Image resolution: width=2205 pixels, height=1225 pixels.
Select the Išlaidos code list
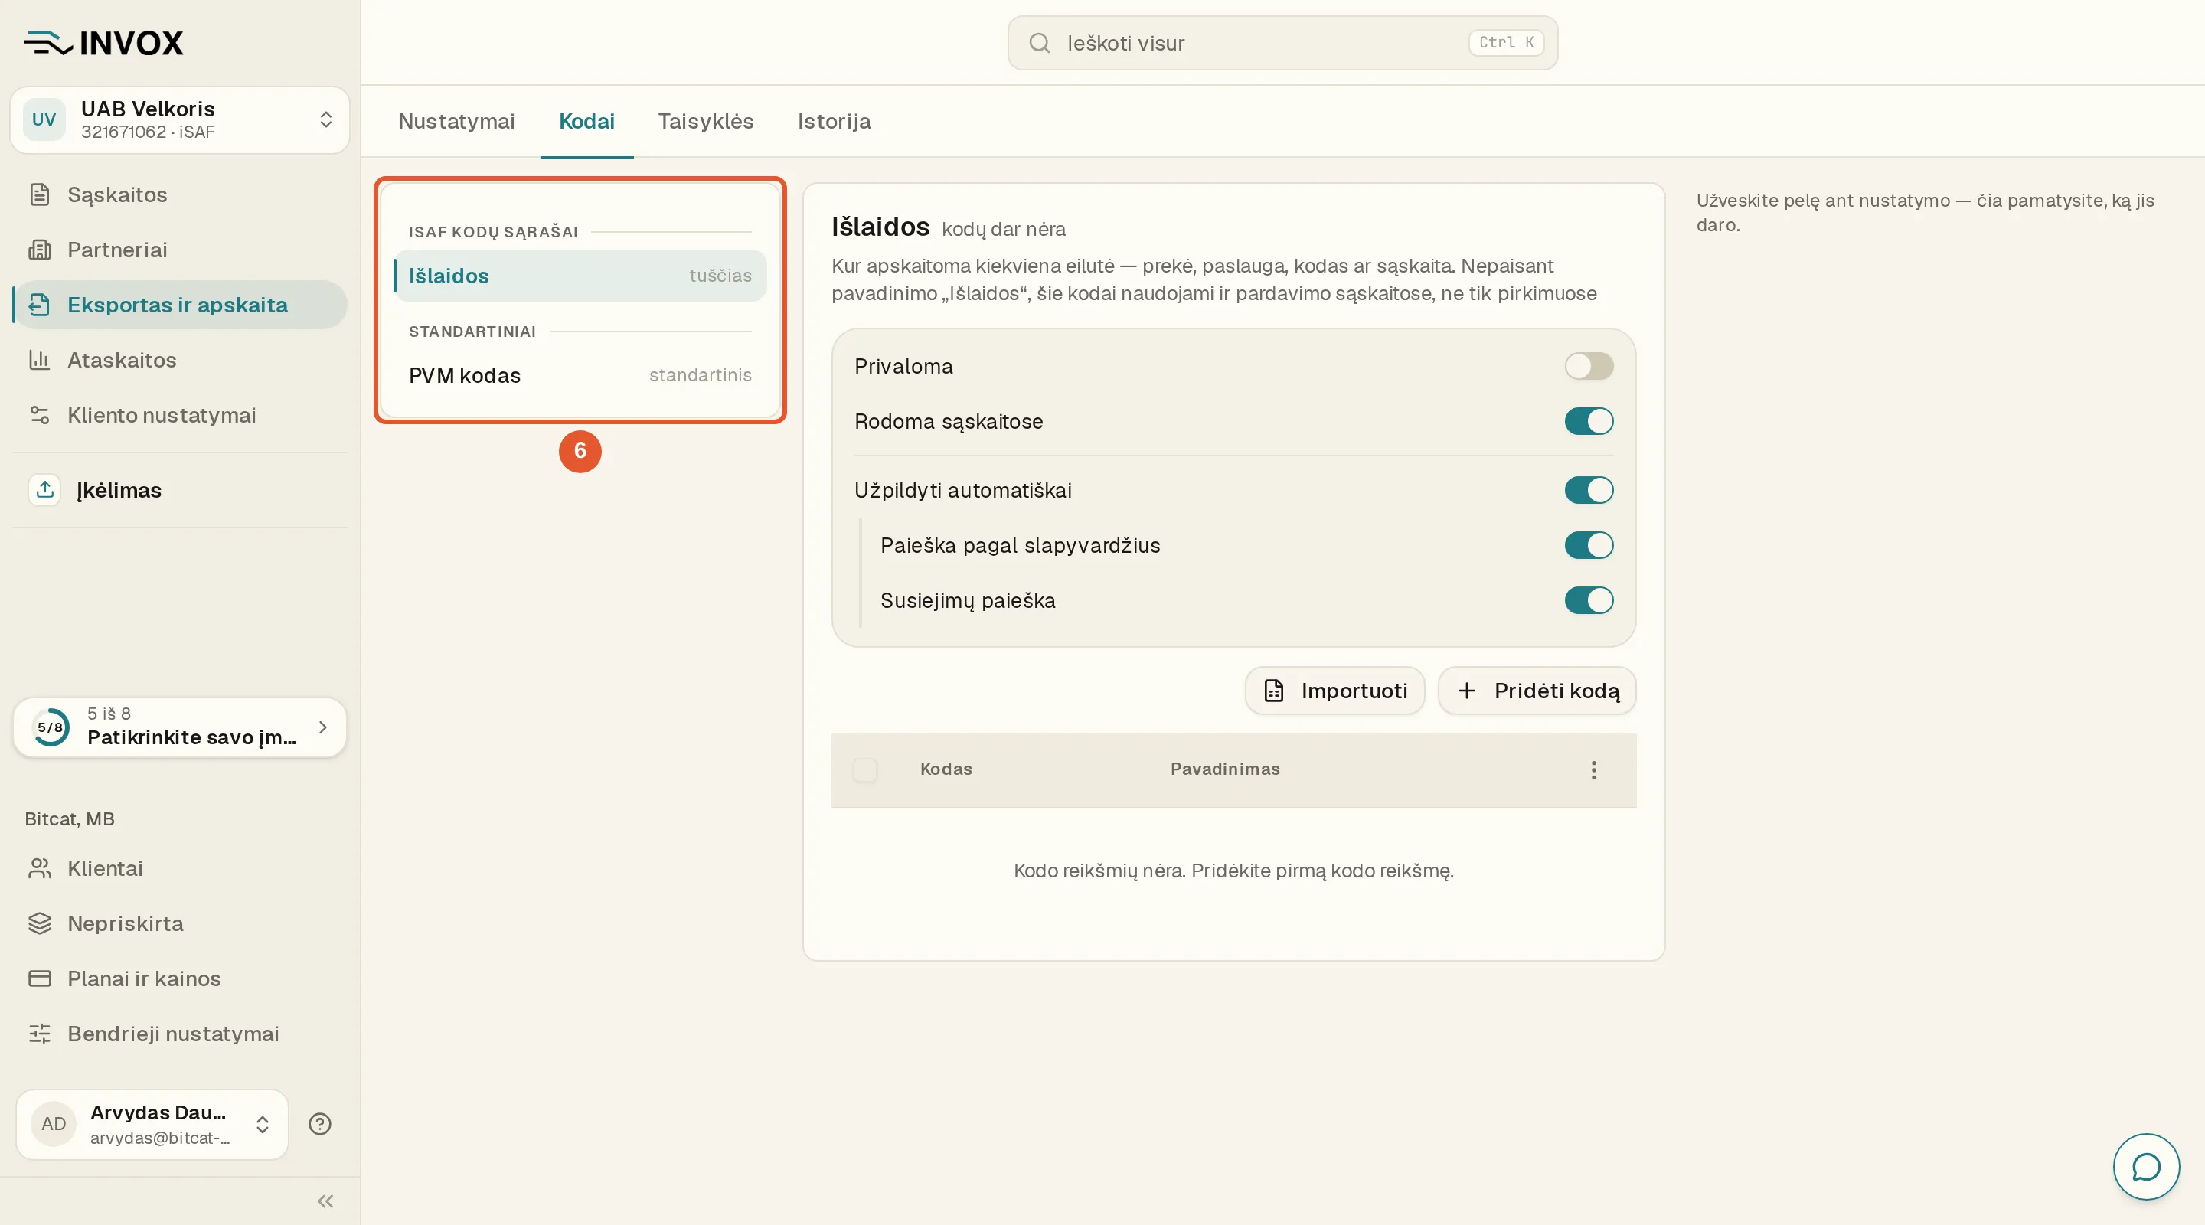[x=580, y=276]
